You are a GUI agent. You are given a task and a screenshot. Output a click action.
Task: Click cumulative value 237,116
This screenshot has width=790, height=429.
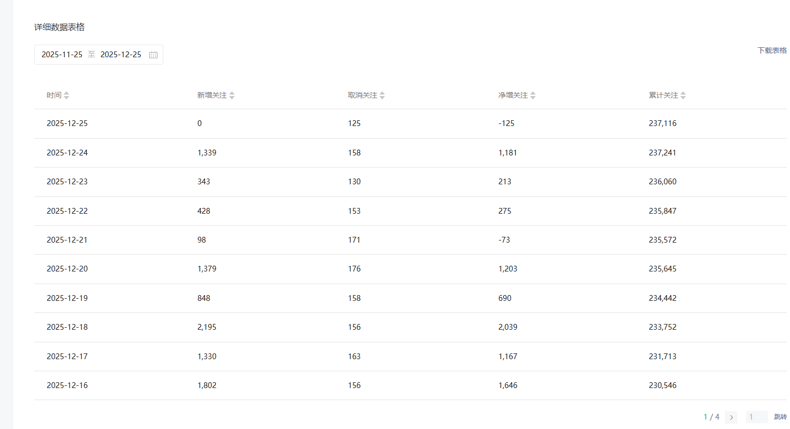662,123
